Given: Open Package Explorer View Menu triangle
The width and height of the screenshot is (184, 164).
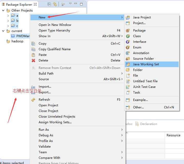Looking at the screenshot, I should pos(70,4).
